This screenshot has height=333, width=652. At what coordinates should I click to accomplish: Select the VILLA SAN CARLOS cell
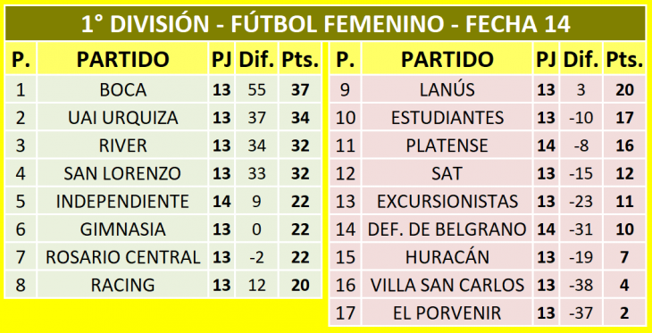(x=447, y=285)
